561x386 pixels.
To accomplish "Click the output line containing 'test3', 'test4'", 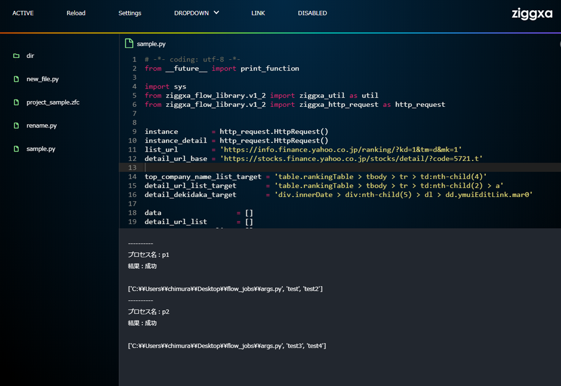I will (x=227, y=346).
